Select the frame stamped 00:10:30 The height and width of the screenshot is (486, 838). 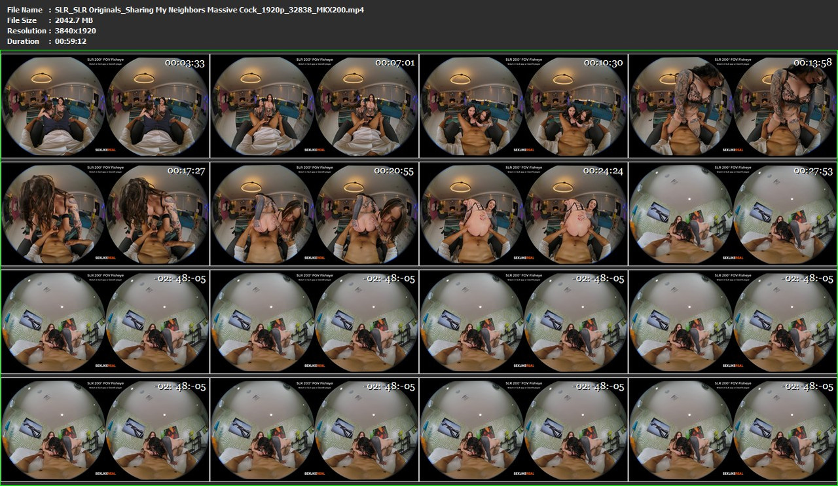click(523, 106)
